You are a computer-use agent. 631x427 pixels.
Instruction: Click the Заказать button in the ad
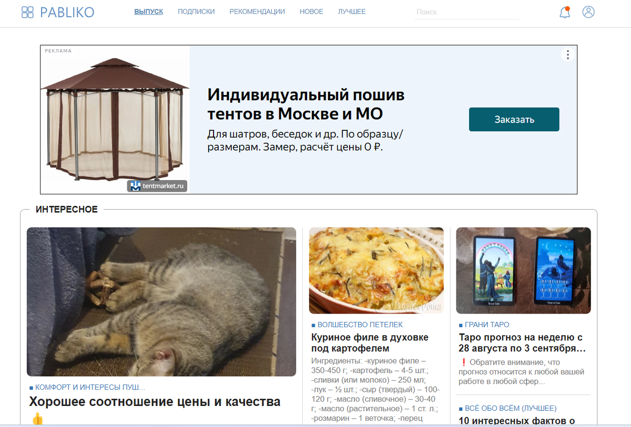tap(514, 119)
